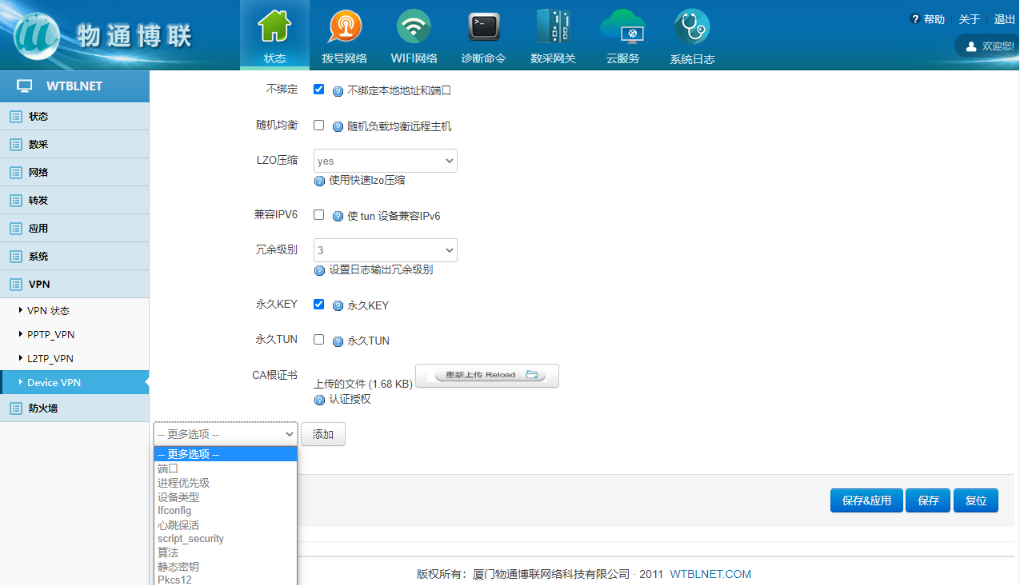This screenshot has height=586, width=1020.
Task: Open the 云服务 cloud icon
Action: coord(622,28)
